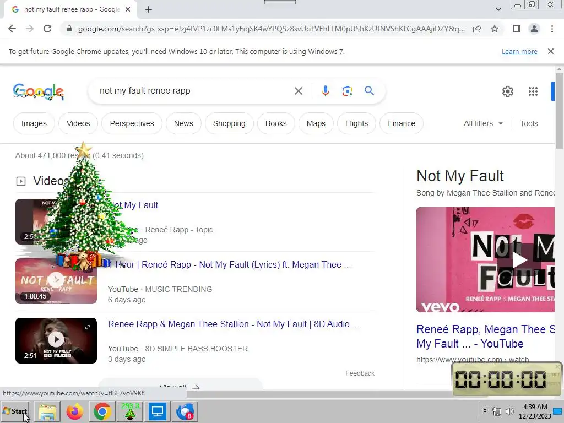
Task: Click the 'Not My Fault' panel heading
Action: pyautogui.click(x=460, y=176)
